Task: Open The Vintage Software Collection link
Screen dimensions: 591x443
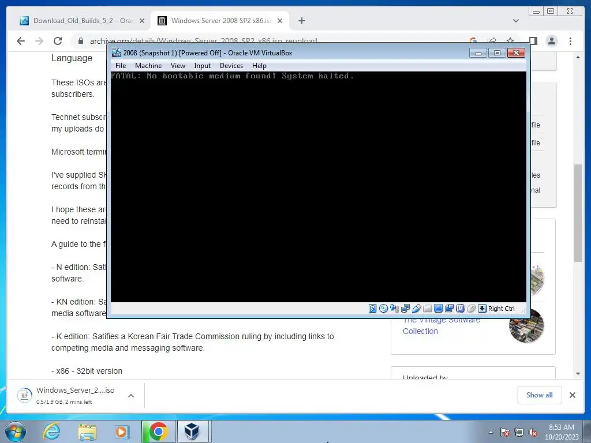Action: (441, 325)
